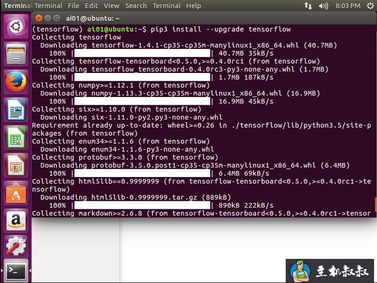This screenshot has height=283, width=377.
Task: Click the line 'Collecting enum34>=1.1.6'
Action: coord(121,141)
